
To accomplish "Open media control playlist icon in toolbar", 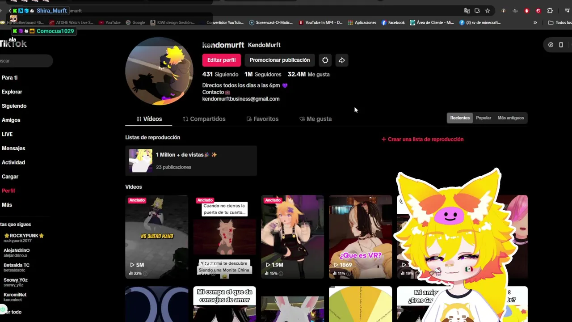I will point(567,11).
